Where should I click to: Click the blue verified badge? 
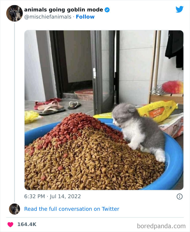tap(107, 10)
